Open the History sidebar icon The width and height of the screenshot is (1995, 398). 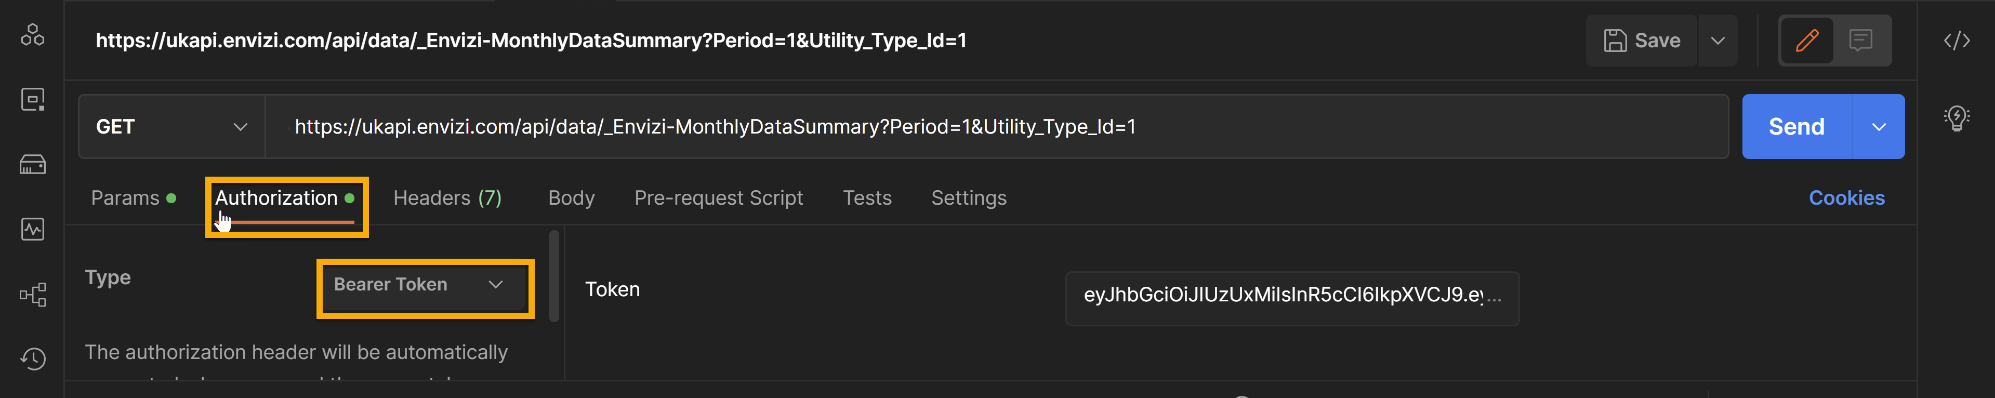coord(33,359)
